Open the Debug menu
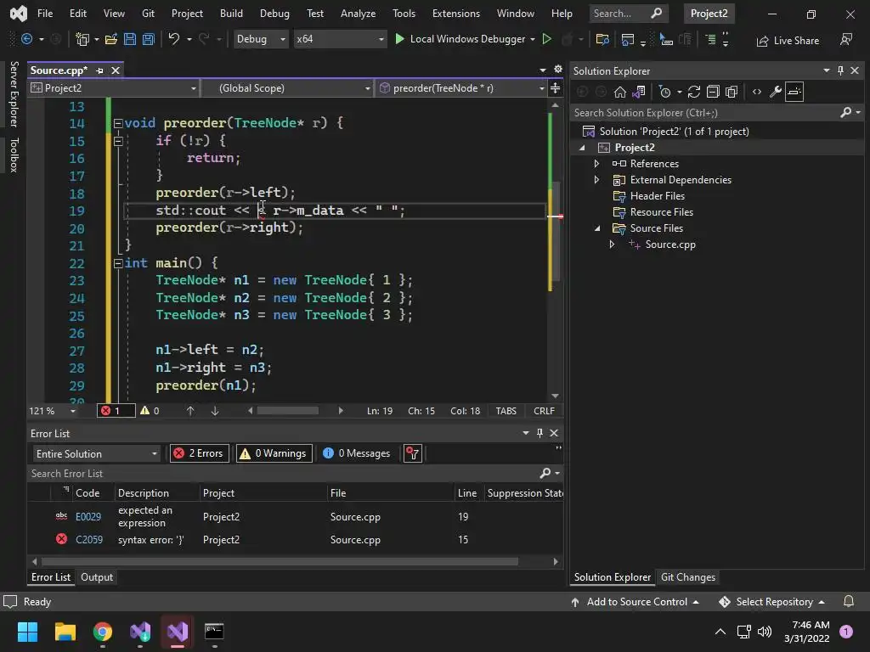This screenshot has width=870, height=652. 274,14
